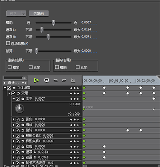Click the undo arrow in keyframe toolbar

pos(56,81)
